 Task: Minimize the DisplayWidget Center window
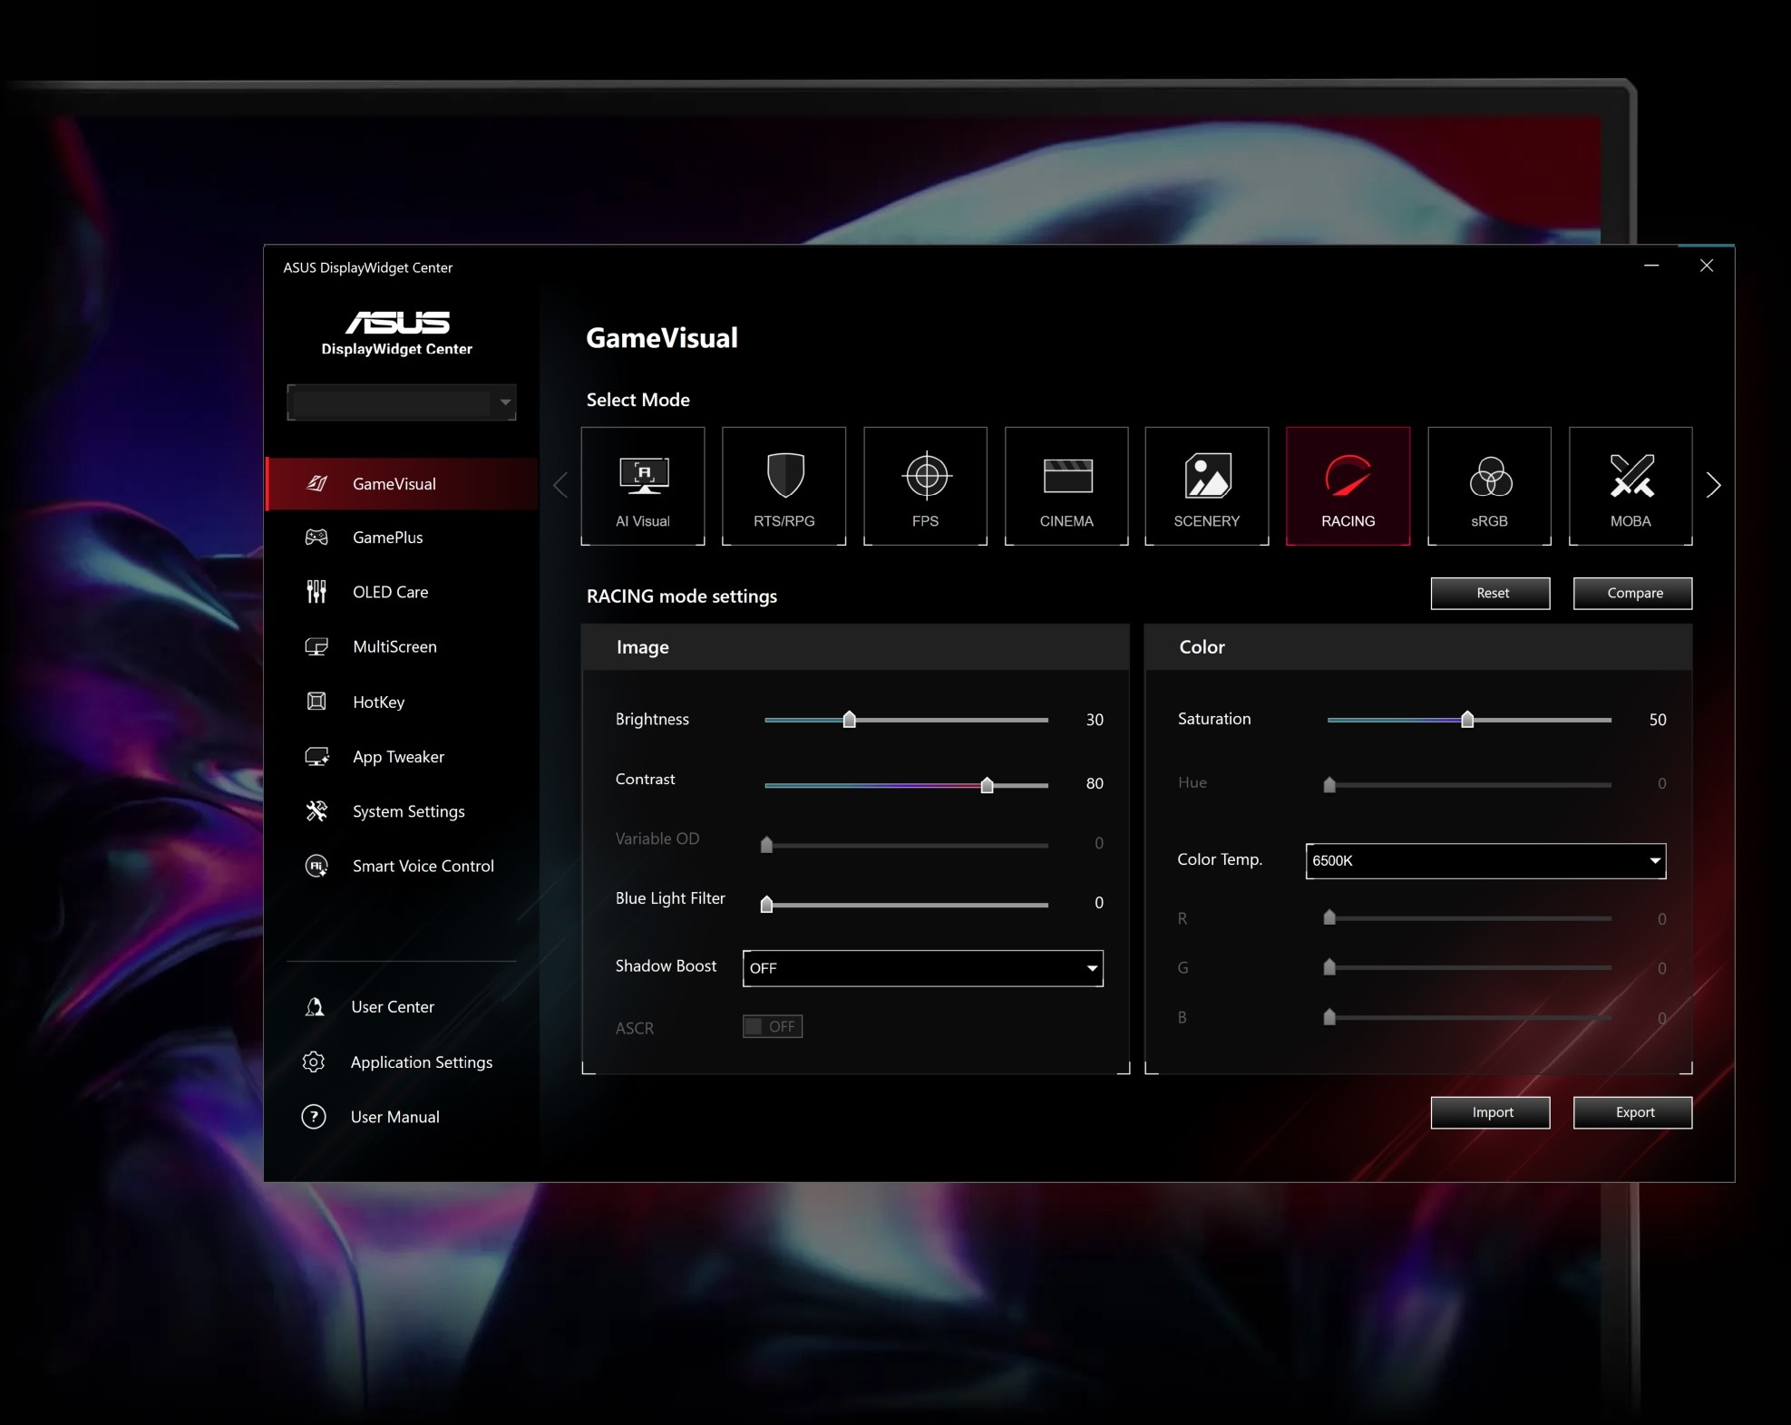click(1651, 266)
